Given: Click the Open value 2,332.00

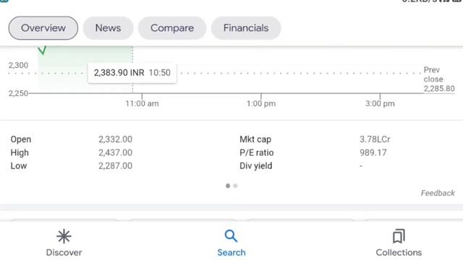Looking at the screenshot, I should click(115, 139).
